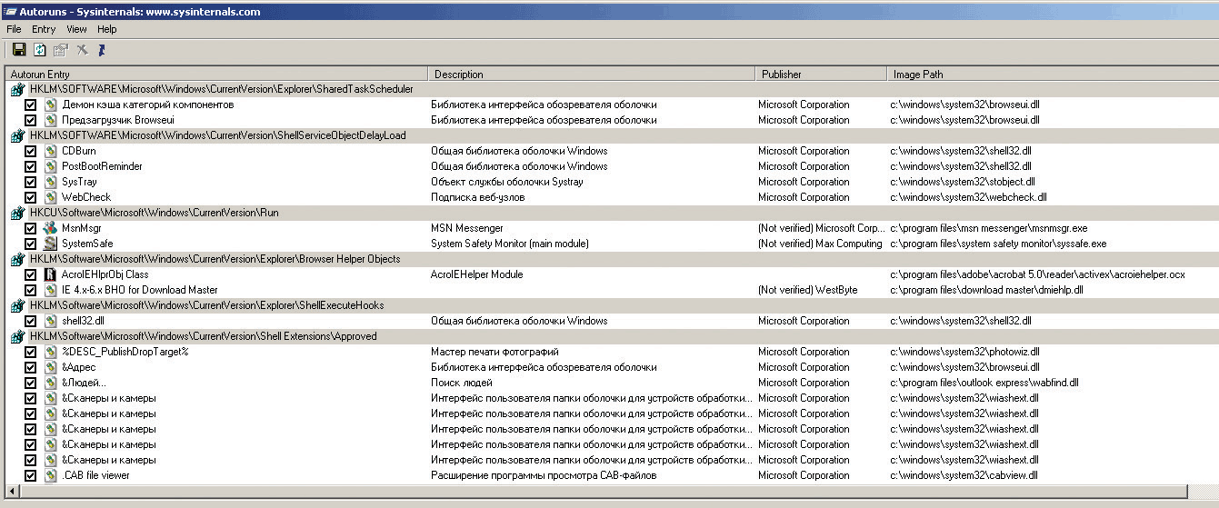Screen dimensions: 1219x508
Task: Toggle the &Адрес extension checkbox
Action: (x=31, y=367)
